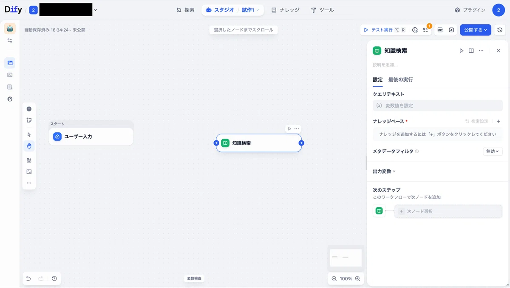The height and width of the screenshot is (288, 510).
Task: Open the logs sidebar icon
Action: (x=10, y=87)
